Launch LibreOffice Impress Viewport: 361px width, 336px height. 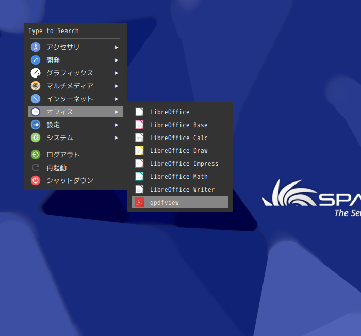[x=180, y=163]
